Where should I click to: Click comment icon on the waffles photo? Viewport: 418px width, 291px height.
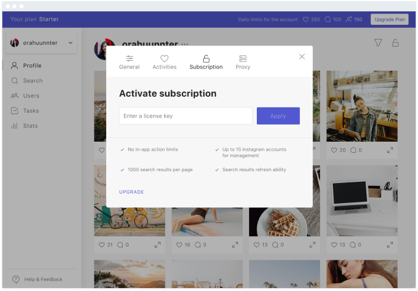275,245
